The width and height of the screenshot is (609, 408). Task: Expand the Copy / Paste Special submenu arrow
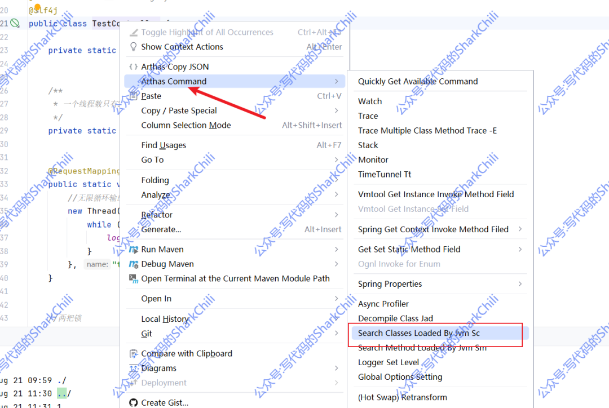[x=336, y=110]
